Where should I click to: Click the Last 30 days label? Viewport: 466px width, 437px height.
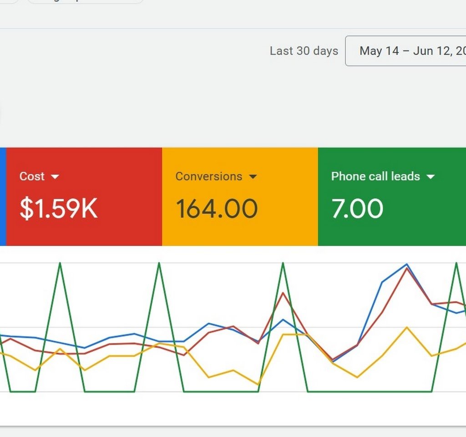pyautogui.click(x=304, y=51)
